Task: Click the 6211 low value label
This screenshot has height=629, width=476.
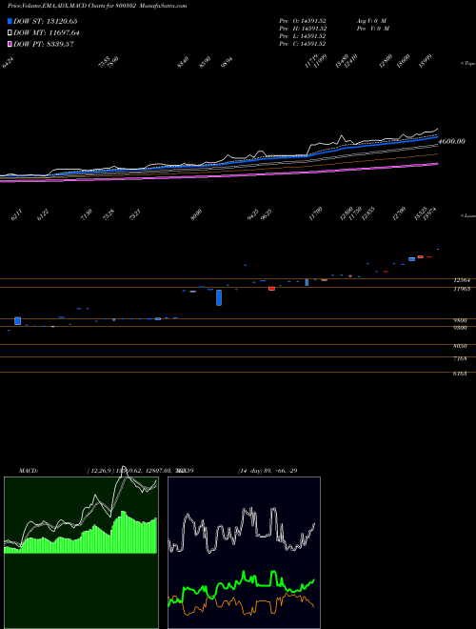Action: click(17, 215)
